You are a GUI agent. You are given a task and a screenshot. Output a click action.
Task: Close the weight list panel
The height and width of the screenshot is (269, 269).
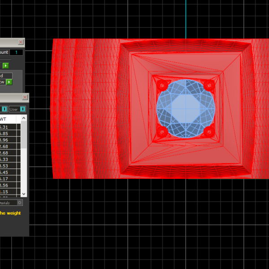pos(25,97)
